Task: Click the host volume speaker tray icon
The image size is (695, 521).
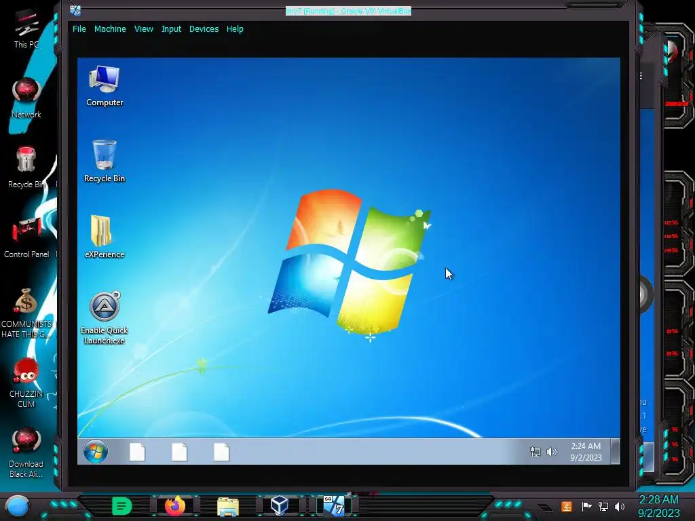Action: click(x=620, y=506)
